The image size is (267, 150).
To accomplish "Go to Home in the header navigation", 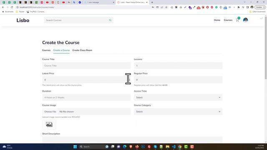I will (217, 20).
